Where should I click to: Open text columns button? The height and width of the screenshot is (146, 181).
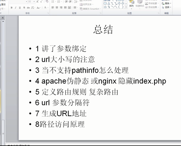coord(75,7)
